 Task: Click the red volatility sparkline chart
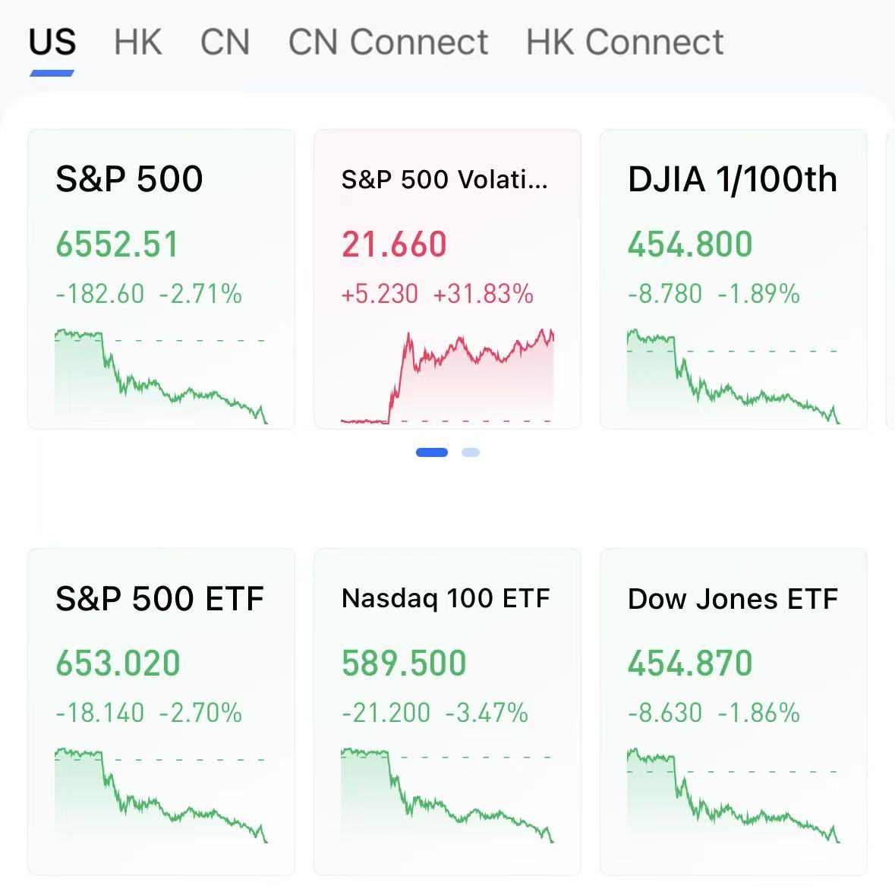click(448, 377)
